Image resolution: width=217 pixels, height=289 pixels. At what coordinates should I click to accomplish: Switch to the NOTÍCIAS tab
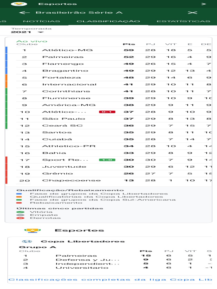42,21
